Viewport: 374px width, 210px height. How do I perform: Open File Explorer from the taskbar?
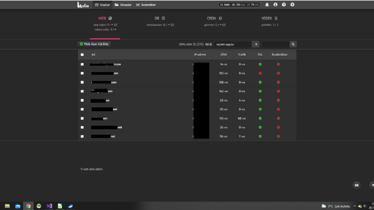[x=7, y=206]
